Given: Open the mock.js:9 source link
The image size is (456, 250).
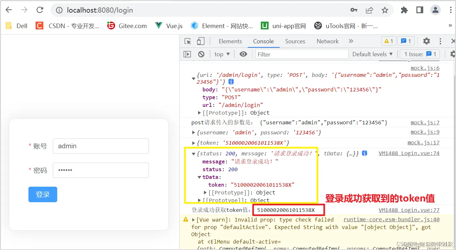Looking at the screenshot, I should pos(425,132).
